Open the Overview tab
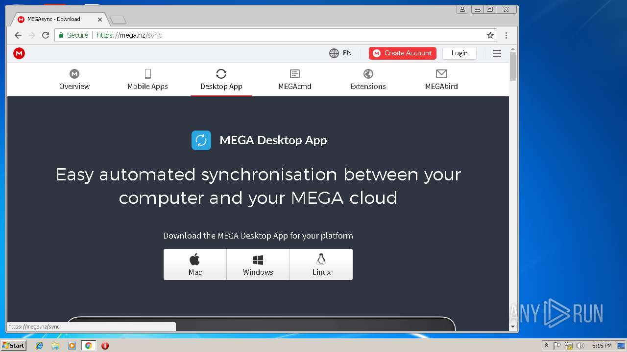Viewport: 627px width, 352px height. tap(74, 80)
